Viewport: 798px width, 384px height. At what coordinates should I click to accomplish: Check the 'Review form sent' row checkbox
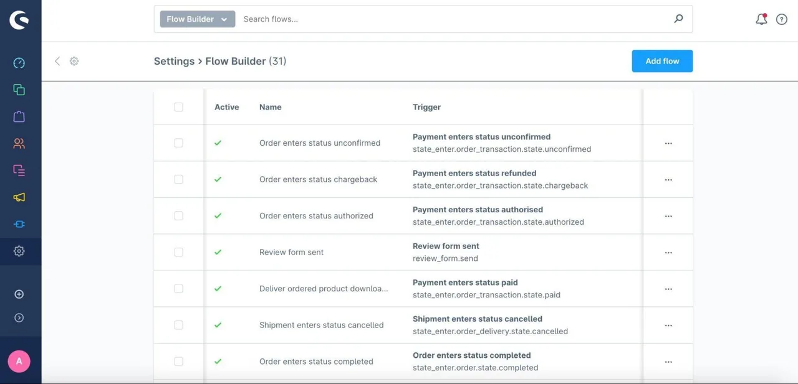pyautogui.click(x=178, y=252)
